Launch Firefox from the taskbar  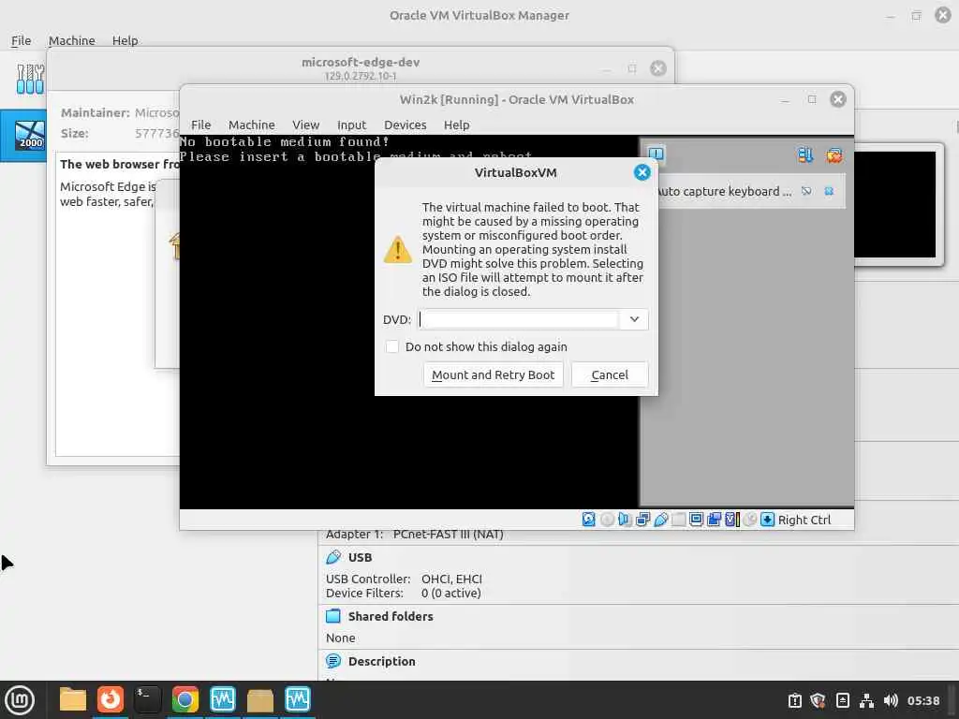111,699
